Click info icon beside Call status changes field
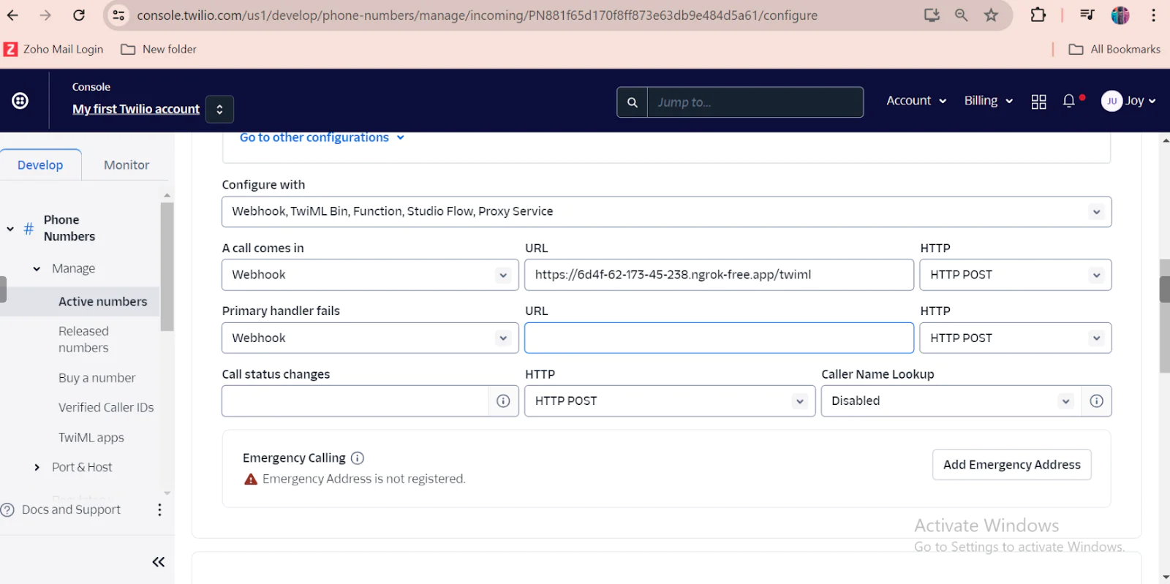 point(503,401)
